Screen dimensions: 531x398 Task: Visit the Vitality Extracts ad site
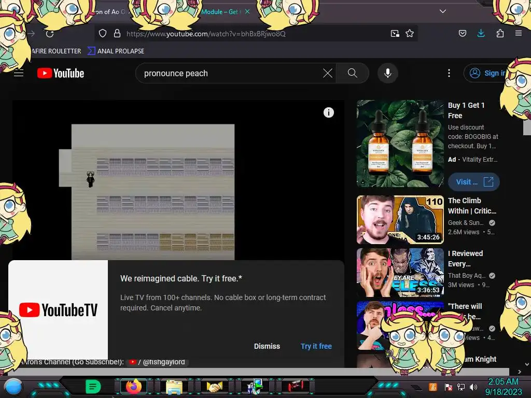(x=474, y=182)
